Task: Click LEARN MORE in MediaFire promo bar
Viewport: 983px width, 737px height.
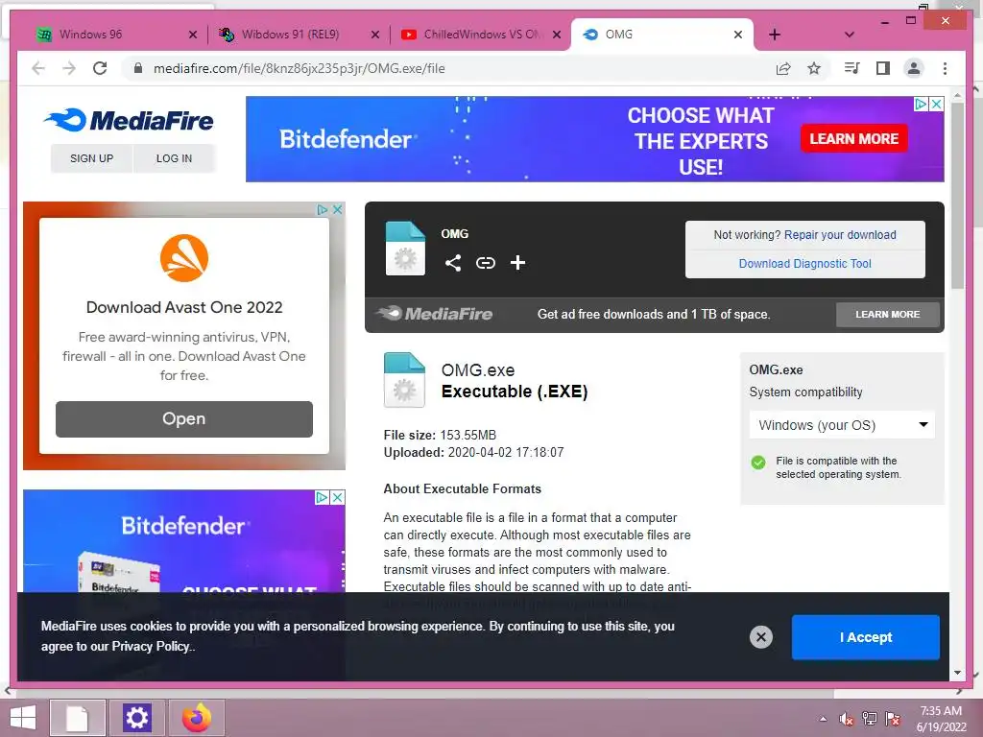Action: pos(888,315)
